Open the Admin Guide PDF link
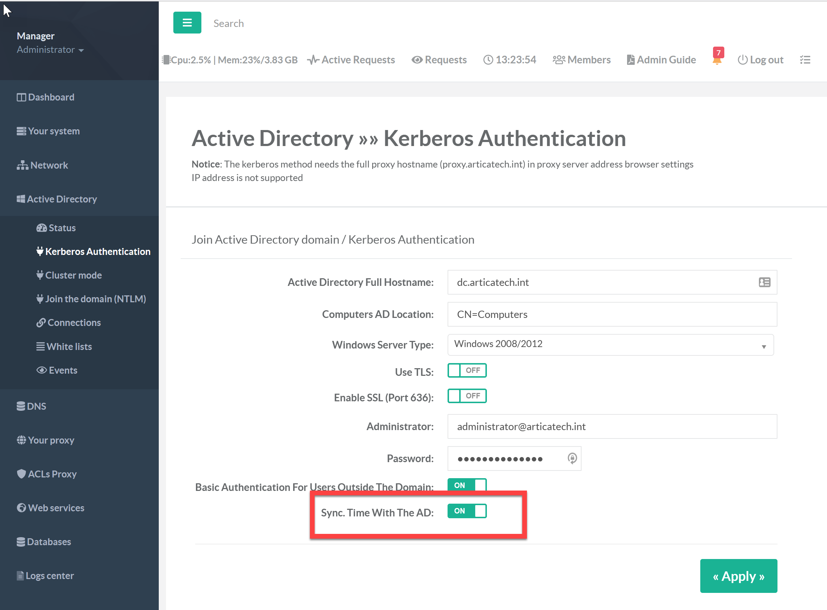 661,60
